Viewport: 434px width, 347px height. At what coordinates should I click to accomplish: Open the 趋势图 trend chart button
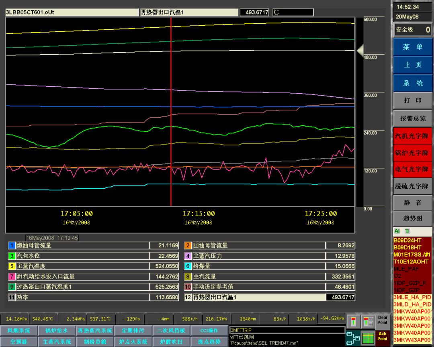click(412, 218)
